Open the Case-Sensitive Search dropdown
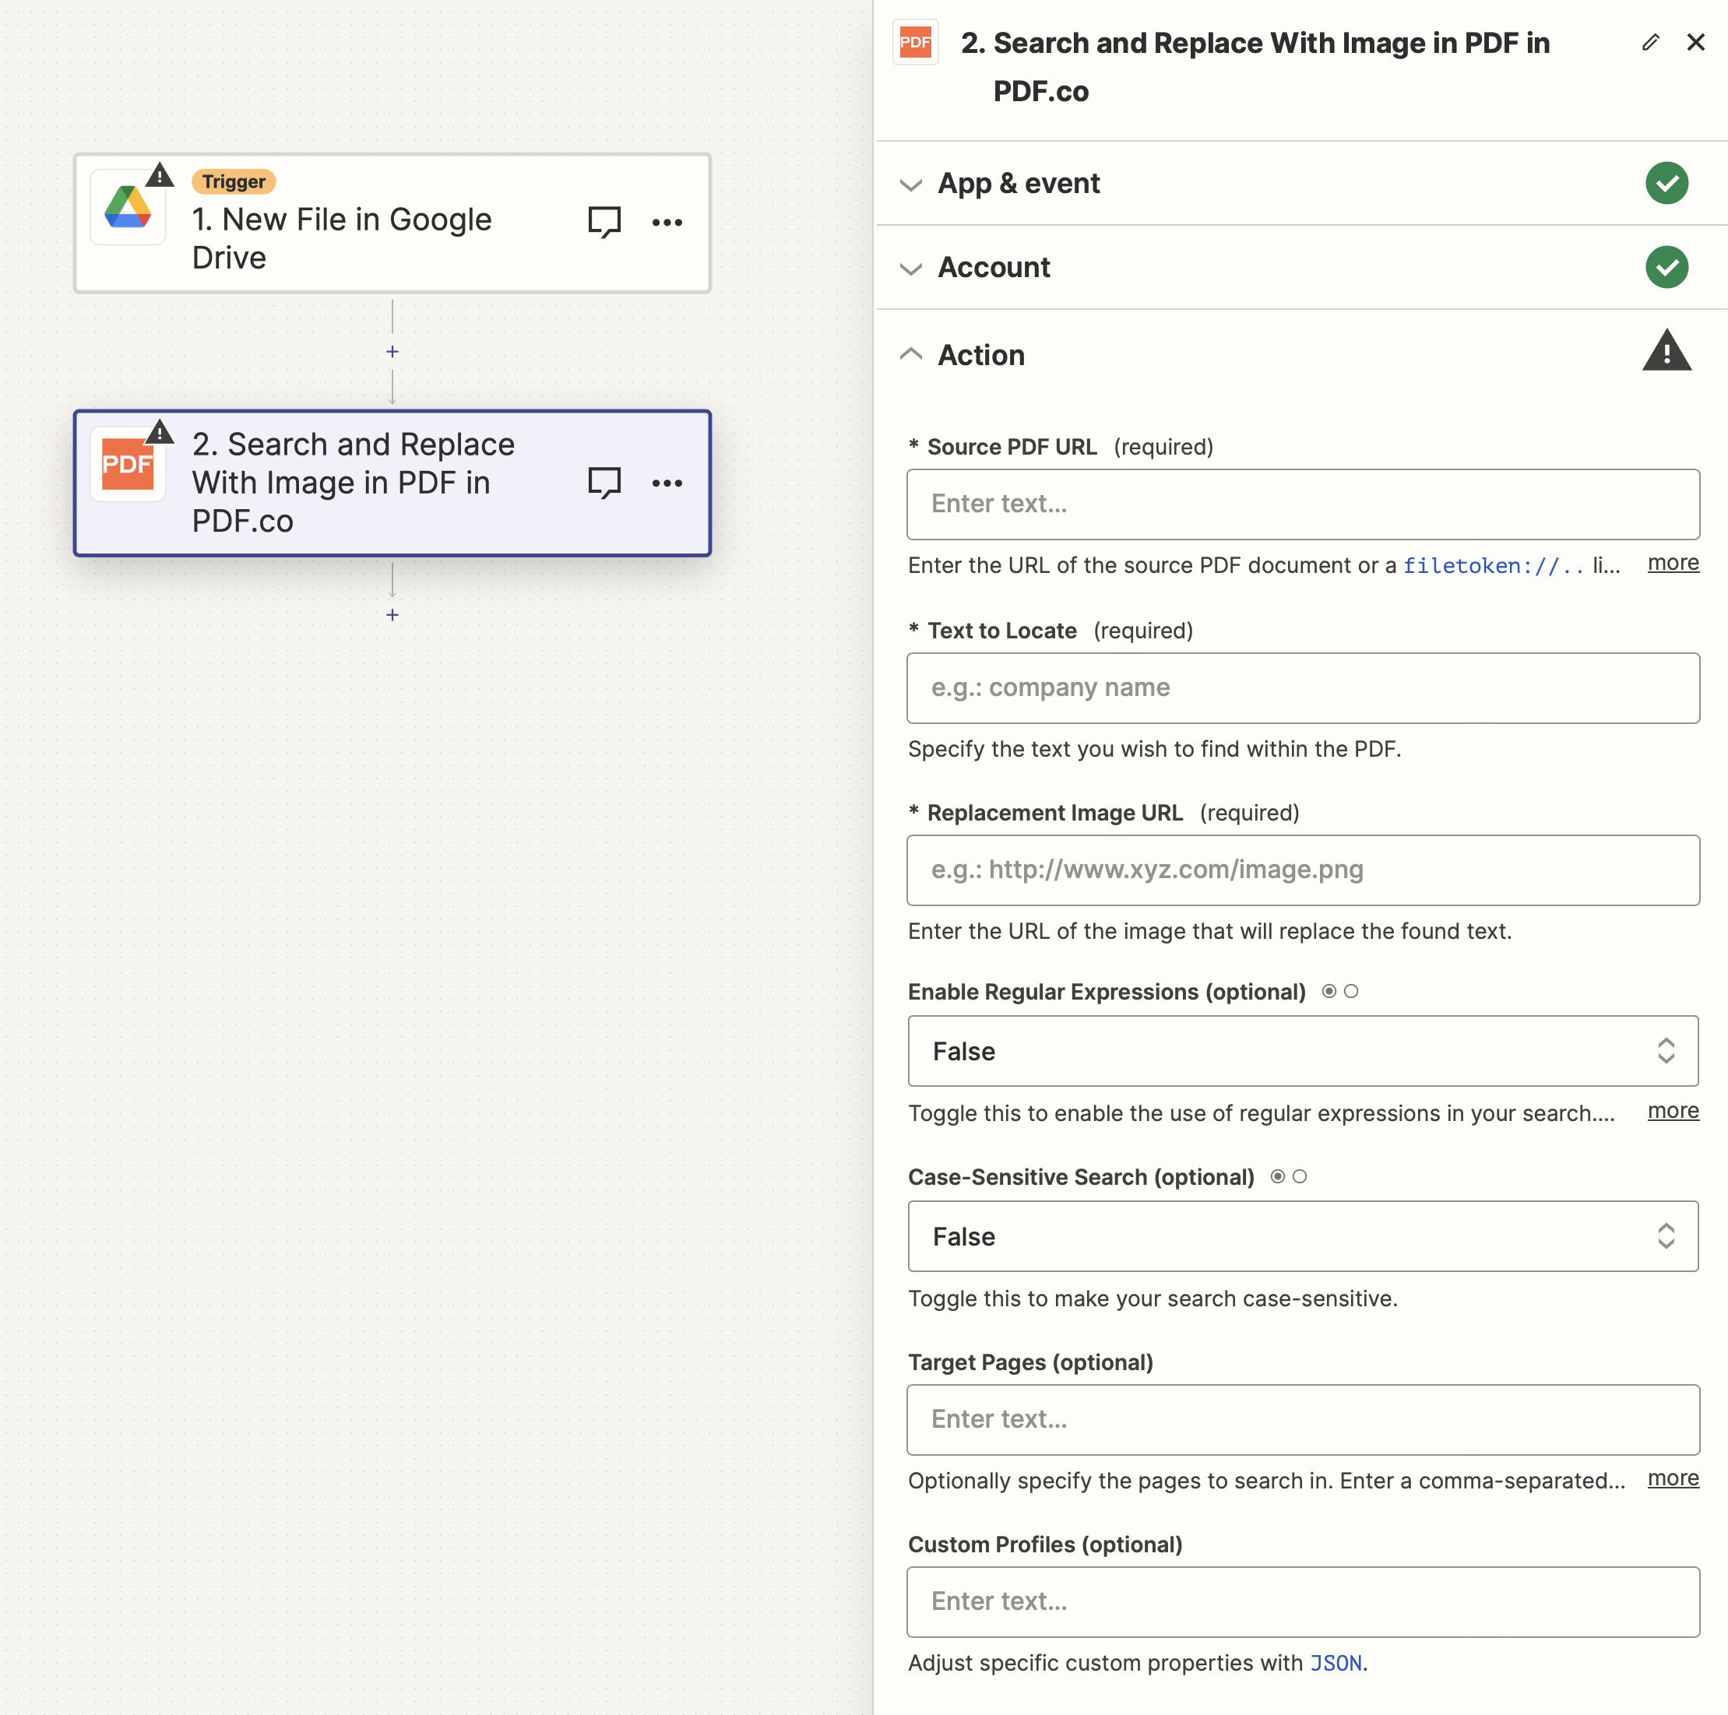This screenshot has height=1715, width=1728. tap(1302, 1237)
